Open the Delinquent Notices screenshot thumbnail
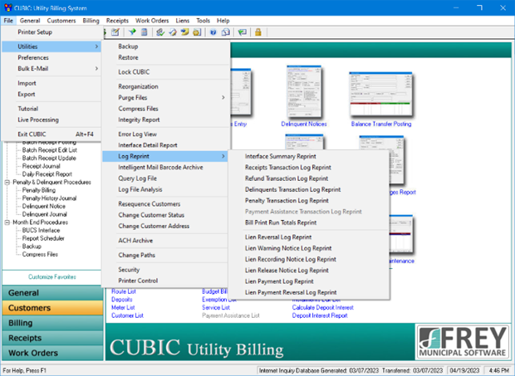Screen dimensions: 515x376 pos(304,91)
